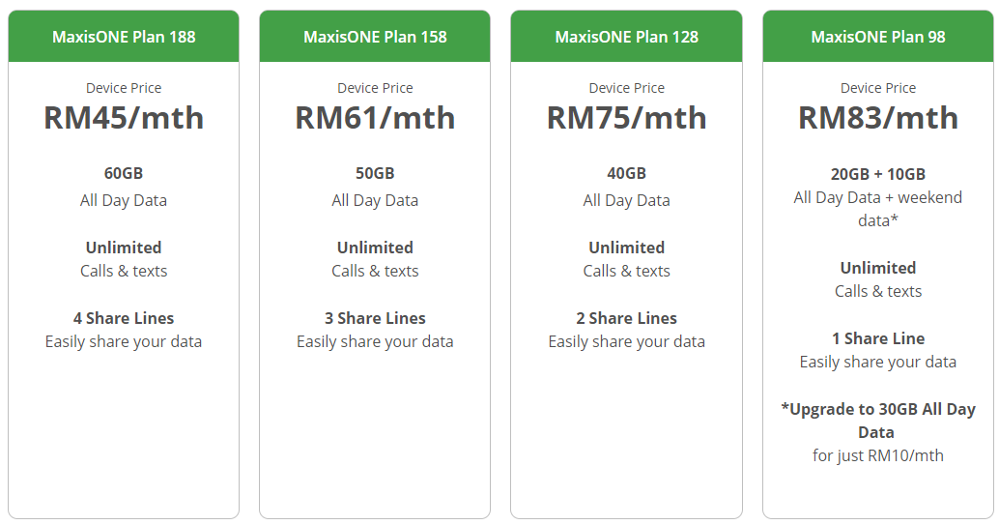Click the 4 Share Lines text
The image size is (999, 525).
tap(124, 318)
